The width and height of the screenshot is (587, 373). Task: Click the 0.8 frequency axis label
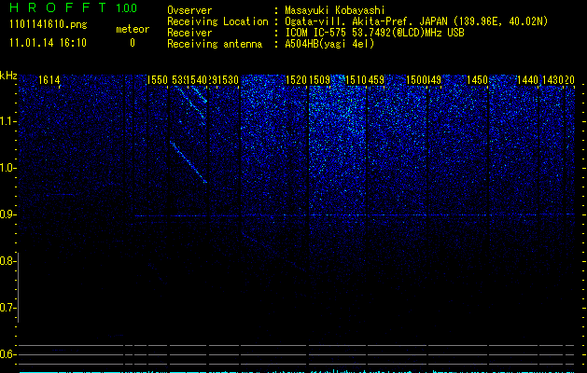coord(7,261)
